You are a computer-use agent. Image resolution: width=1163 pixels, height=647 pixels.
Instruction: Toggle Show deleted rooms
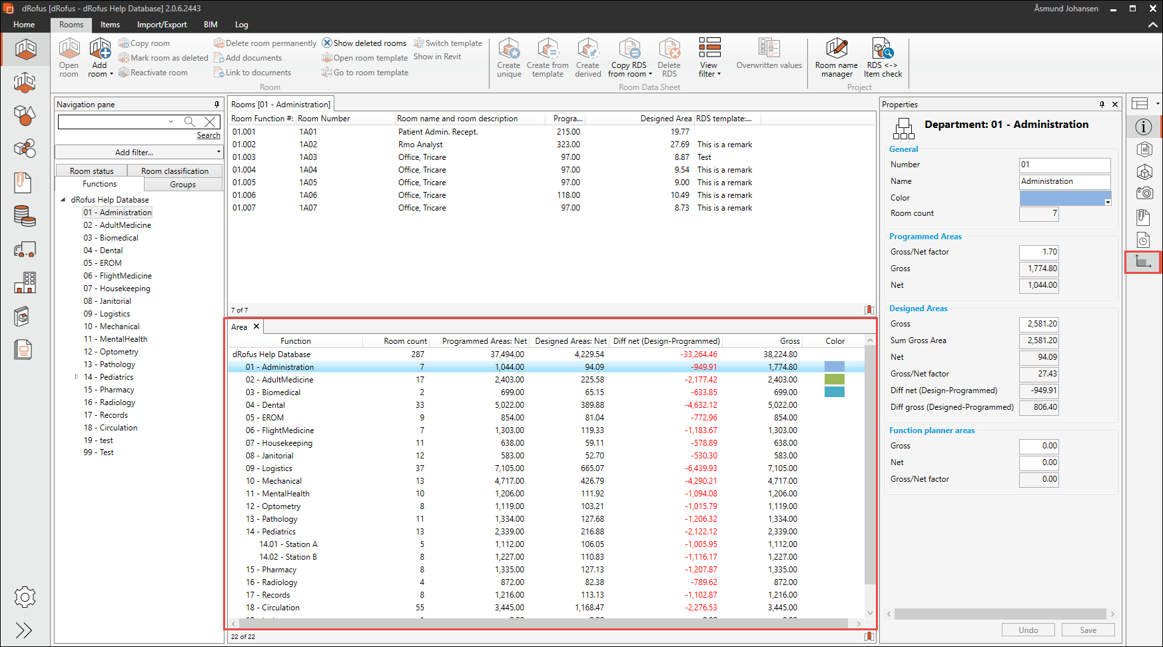click(364, 43)
